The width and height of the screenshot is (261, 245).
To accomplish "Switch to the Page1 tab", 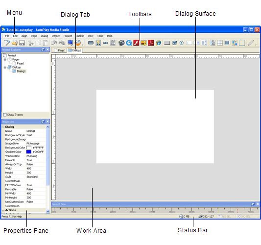I will tap(60, 50).
